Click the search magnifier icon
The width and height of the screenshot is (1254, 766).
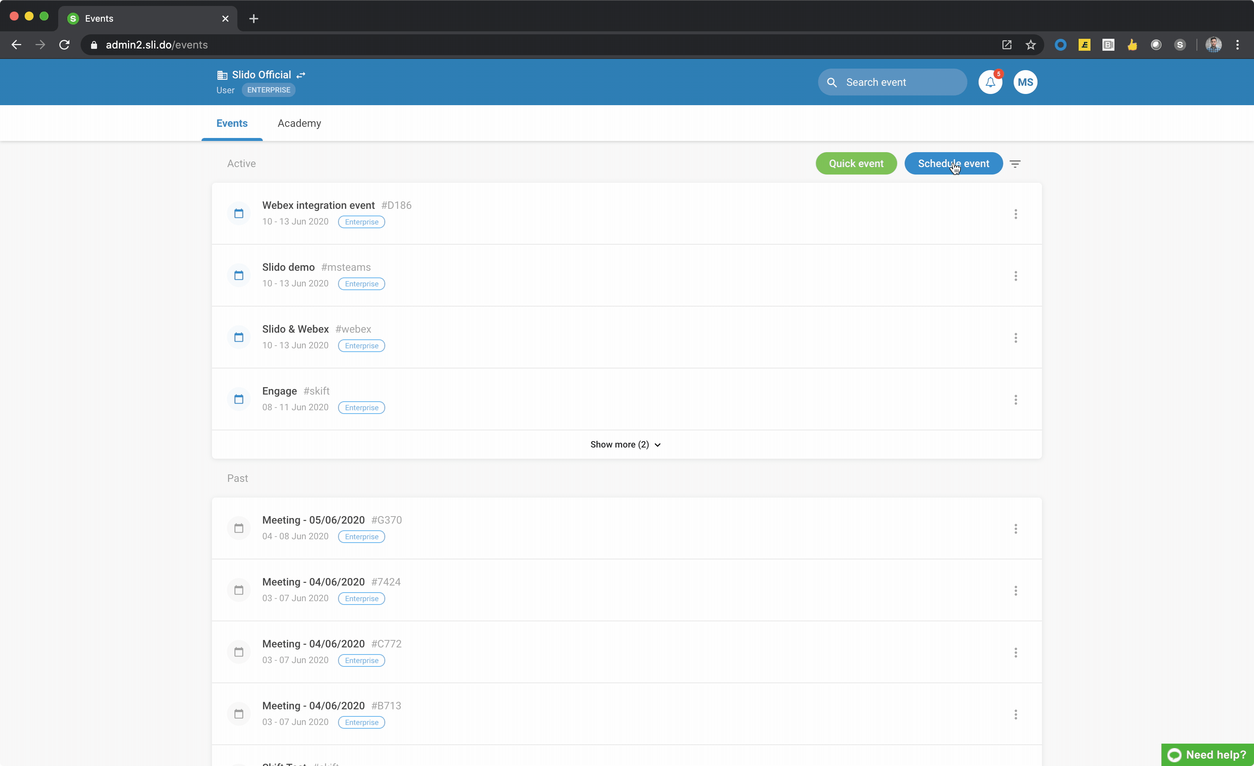[832, 82]
